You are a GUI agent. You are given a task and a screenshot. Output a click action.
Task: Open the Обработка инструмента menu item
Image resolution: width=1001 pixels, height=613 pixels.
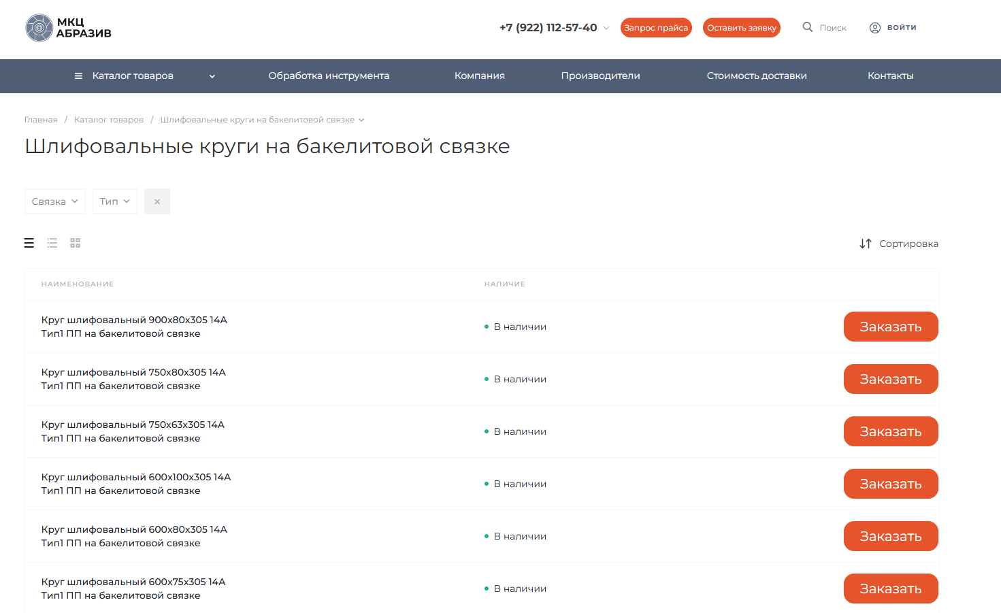(329, 76)
